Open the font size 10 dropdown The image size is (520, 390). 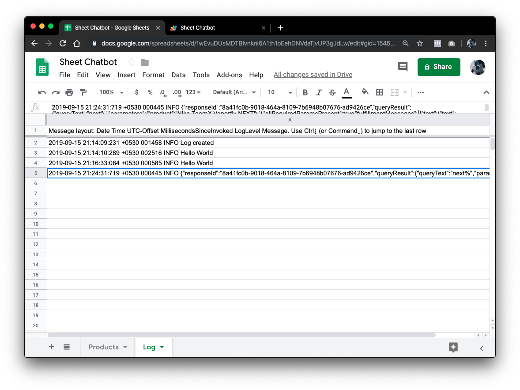point(280,92)
